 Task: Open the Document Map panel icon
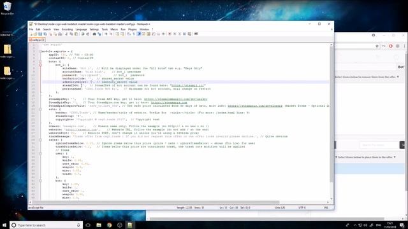pyautogui.click(x=149, y=34)
